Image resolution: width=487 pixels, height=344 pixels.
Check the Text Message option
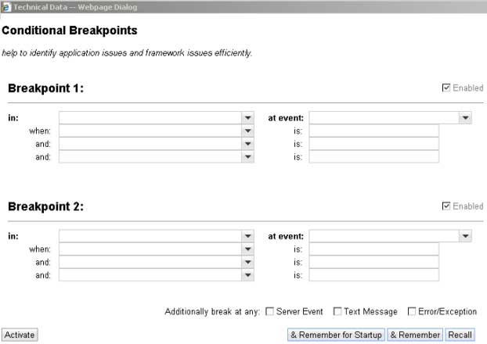click(337, 311)
